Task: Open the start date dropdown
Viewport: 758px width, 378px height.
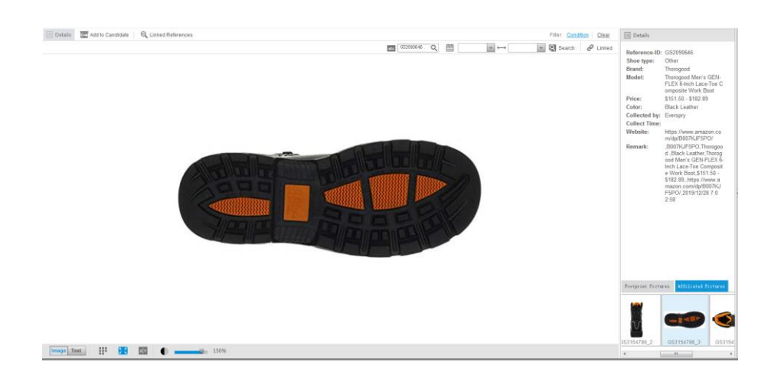Action: click(x=491, y=48)
